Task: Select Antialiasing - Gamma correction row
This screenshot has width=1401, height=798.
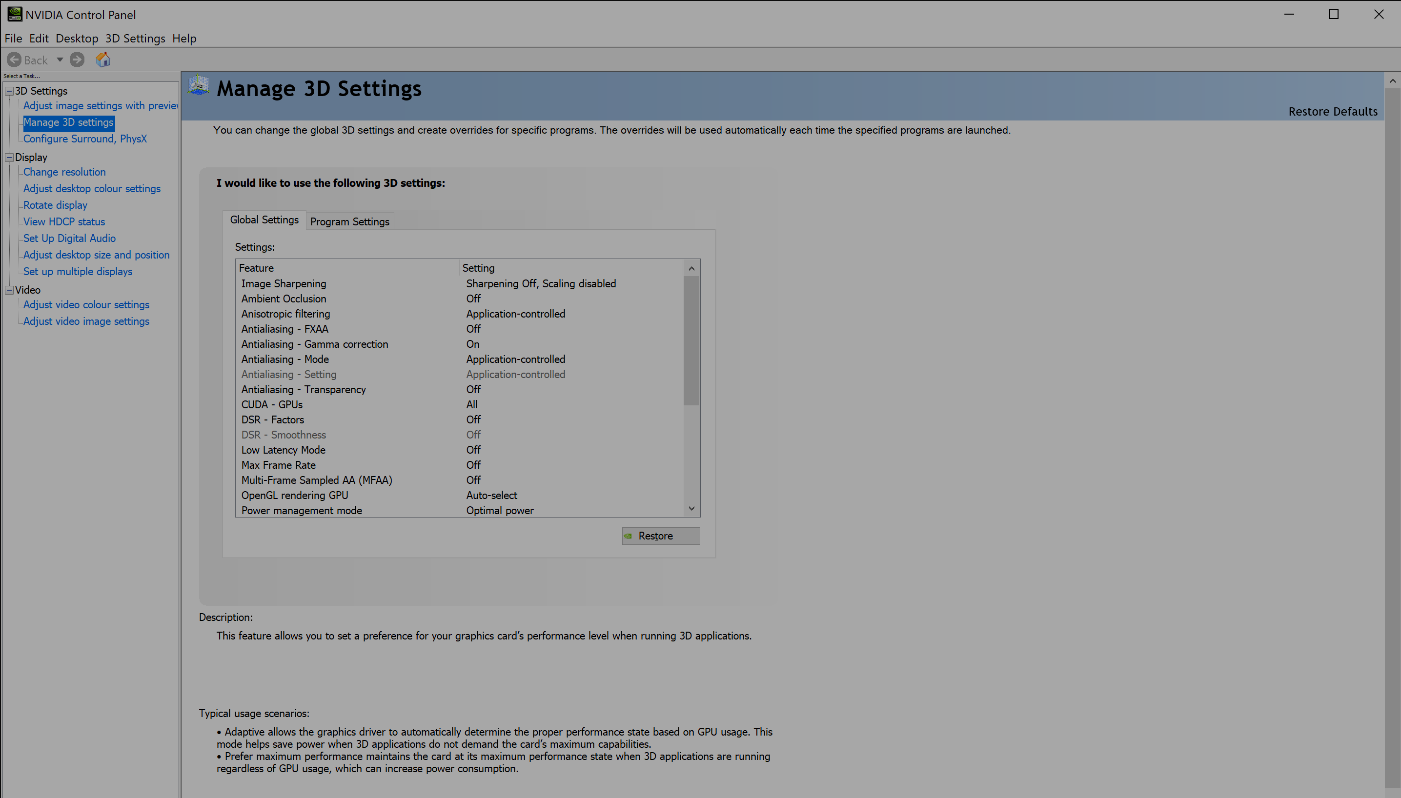Action: pyautogui.click(x=460, y=344)
